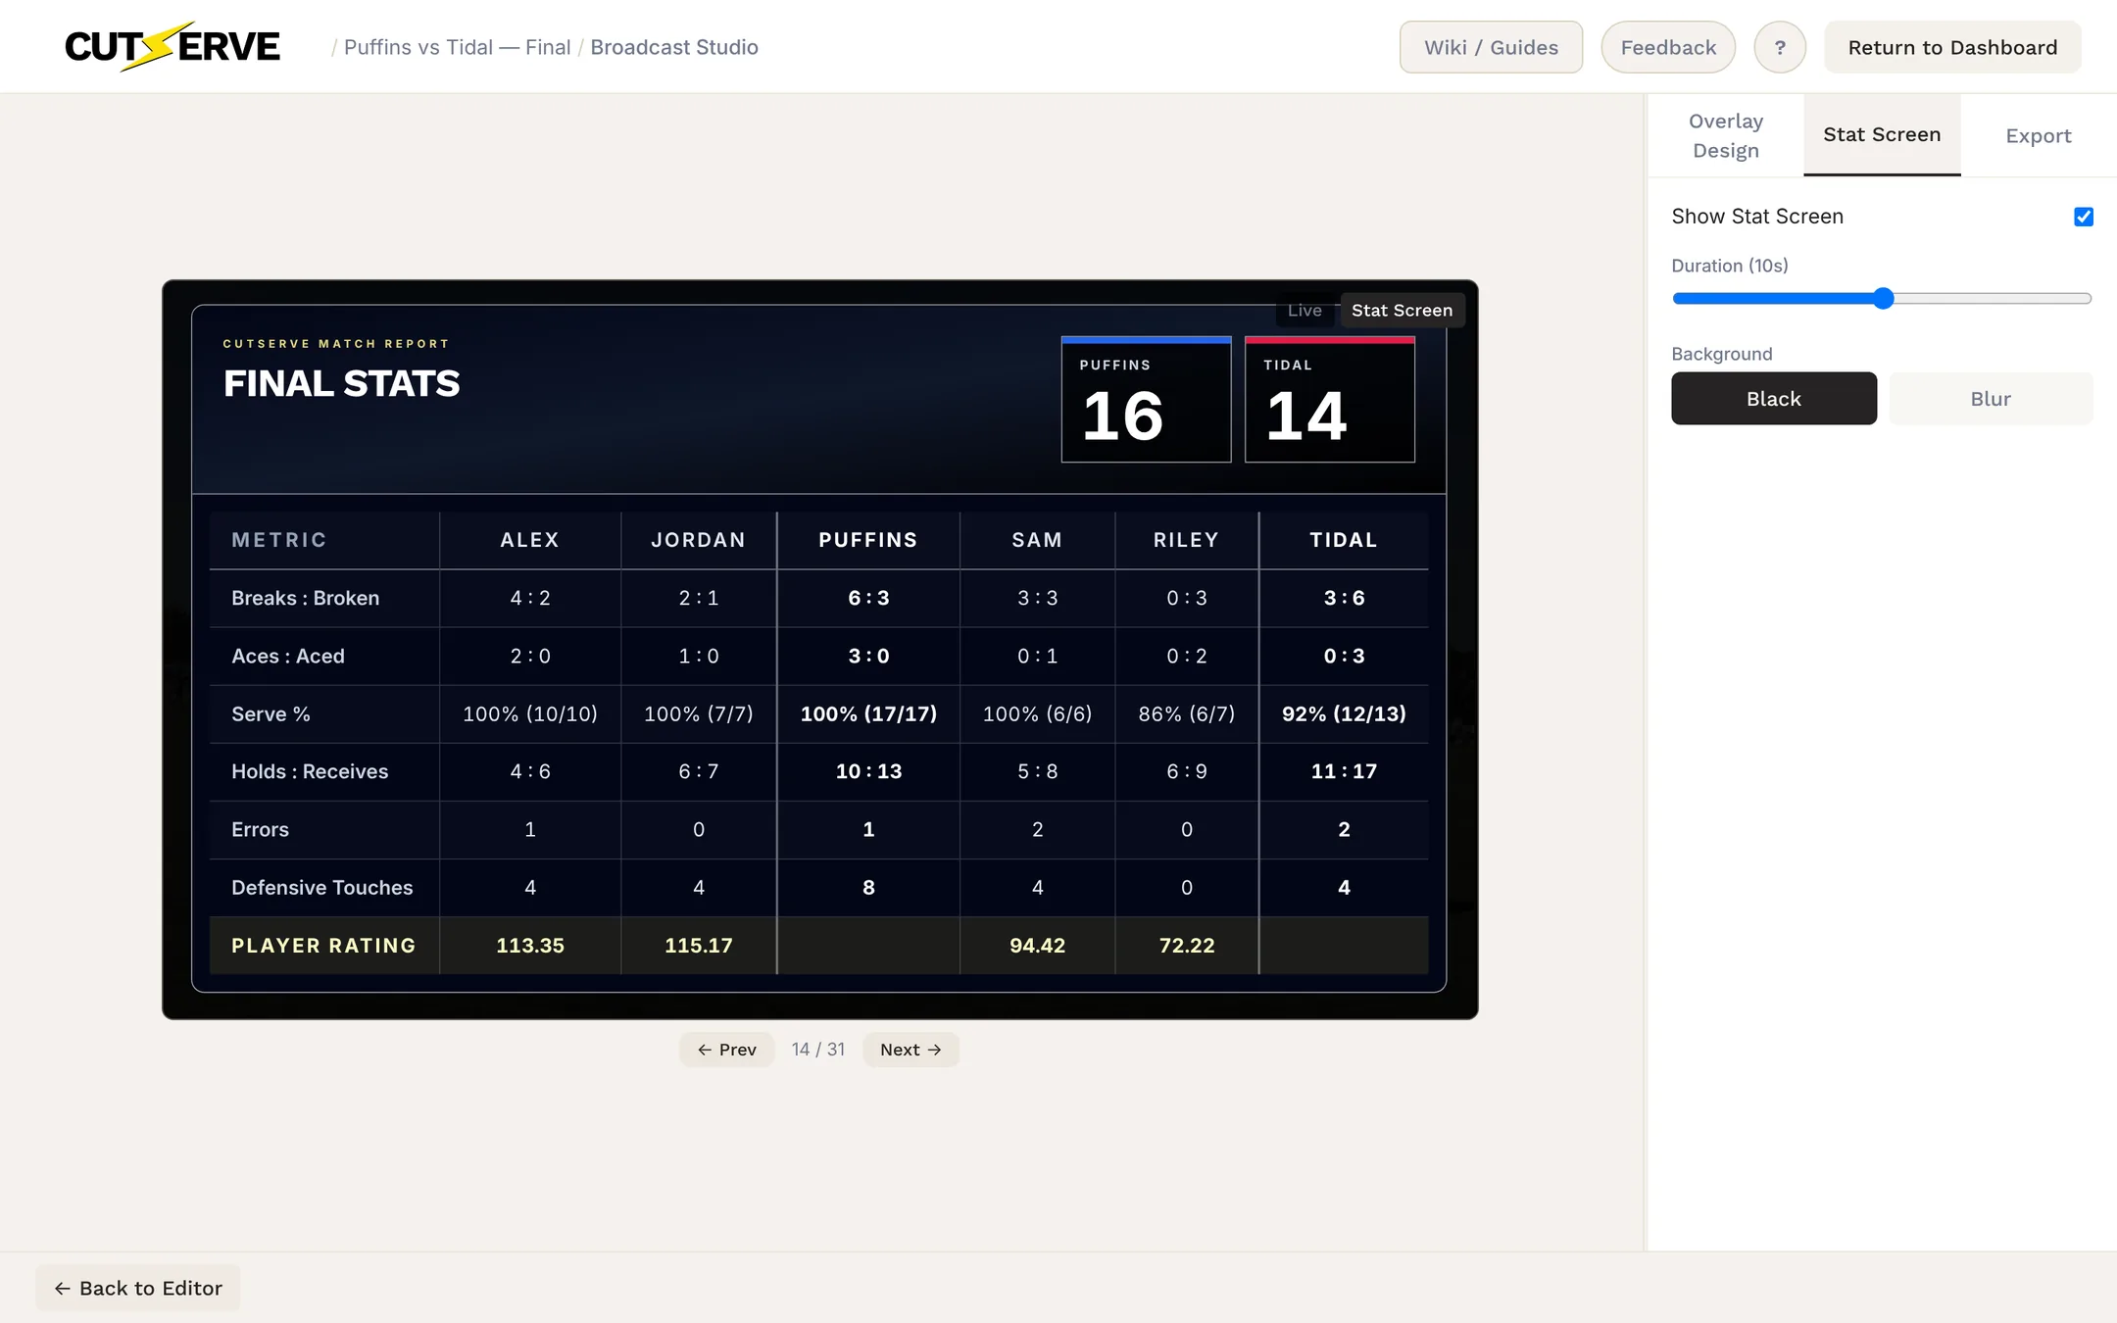
Task: Click the CUTSERVE MATCH REPORT caption
Action: (336, 344)
